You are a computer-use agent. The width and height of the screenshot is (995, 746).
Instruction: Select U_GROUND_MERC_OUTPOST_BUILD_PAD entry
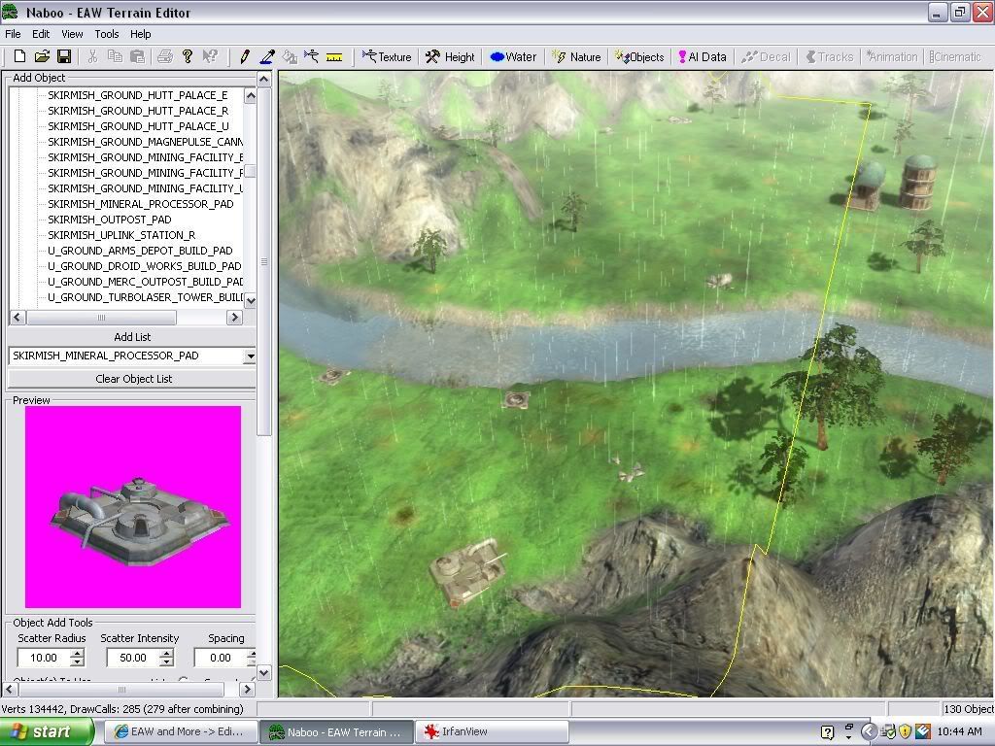[x=145, y=282]
